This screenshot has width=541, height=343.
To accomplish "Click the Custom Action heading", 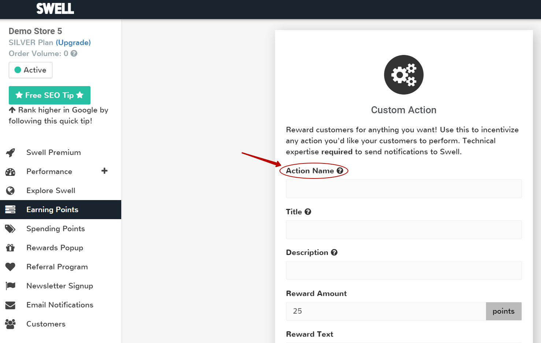I will coord(404,110).
